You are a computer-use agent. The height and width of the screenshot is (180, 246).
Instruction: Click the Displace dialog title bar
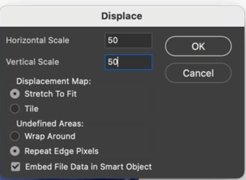coord(122,16)
